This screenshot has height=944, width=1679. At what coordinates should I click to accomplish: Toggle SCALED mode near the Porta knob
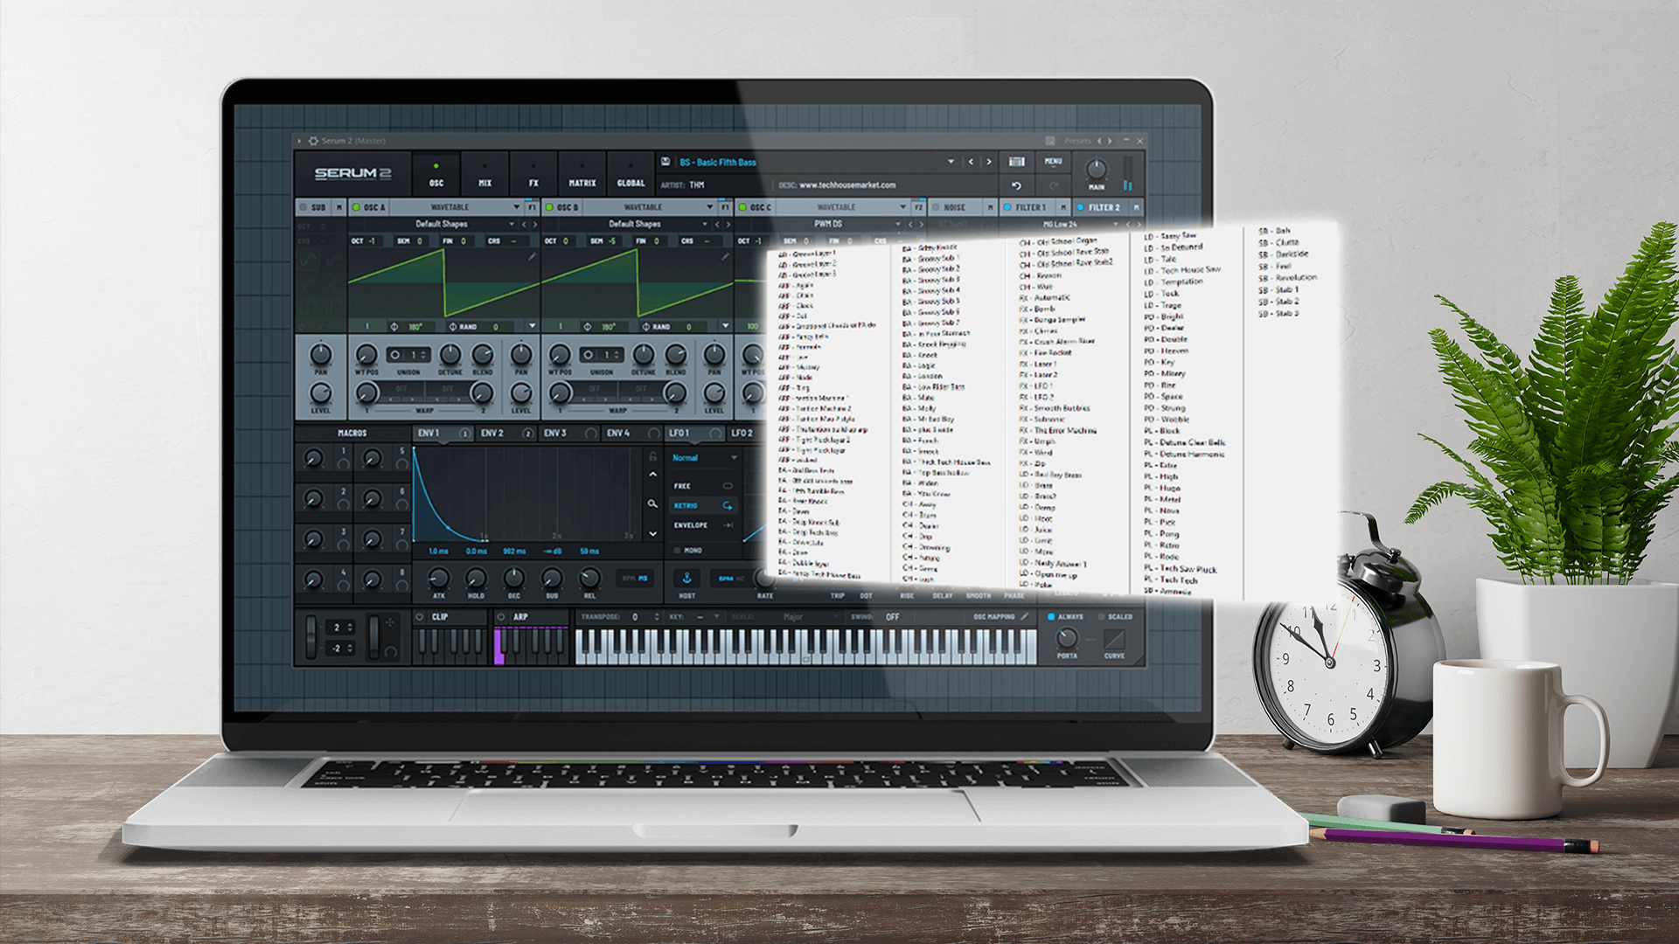tap(1101, 616)
